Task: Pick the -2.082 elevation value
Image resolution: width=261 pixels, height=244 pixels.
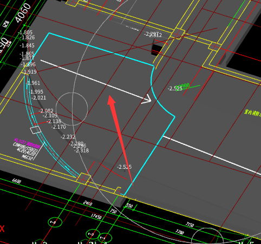Action: 46,110
